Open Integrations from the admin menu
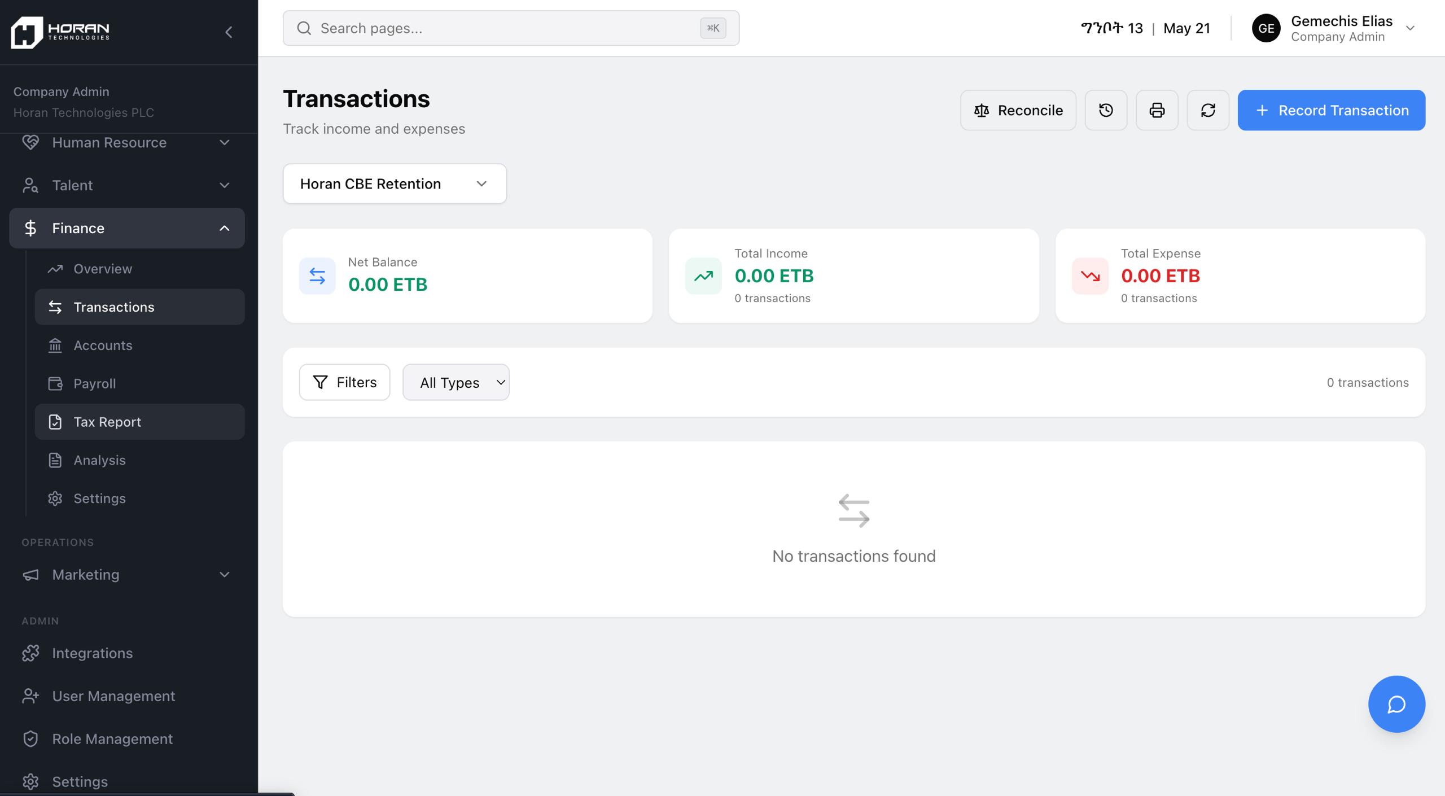1445x796 pixels. [127, 653]
